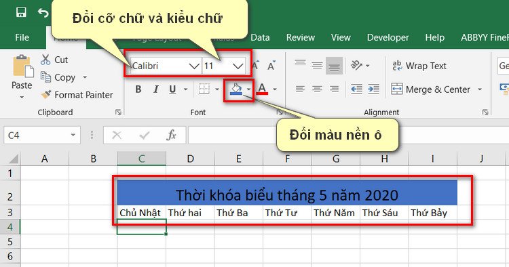
Task: Toggle Center alignment icon
Action: pos(317,89)
